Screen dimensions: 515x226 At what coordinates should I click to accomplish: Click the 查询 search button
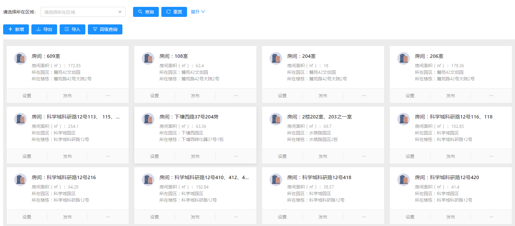[146, 12]
